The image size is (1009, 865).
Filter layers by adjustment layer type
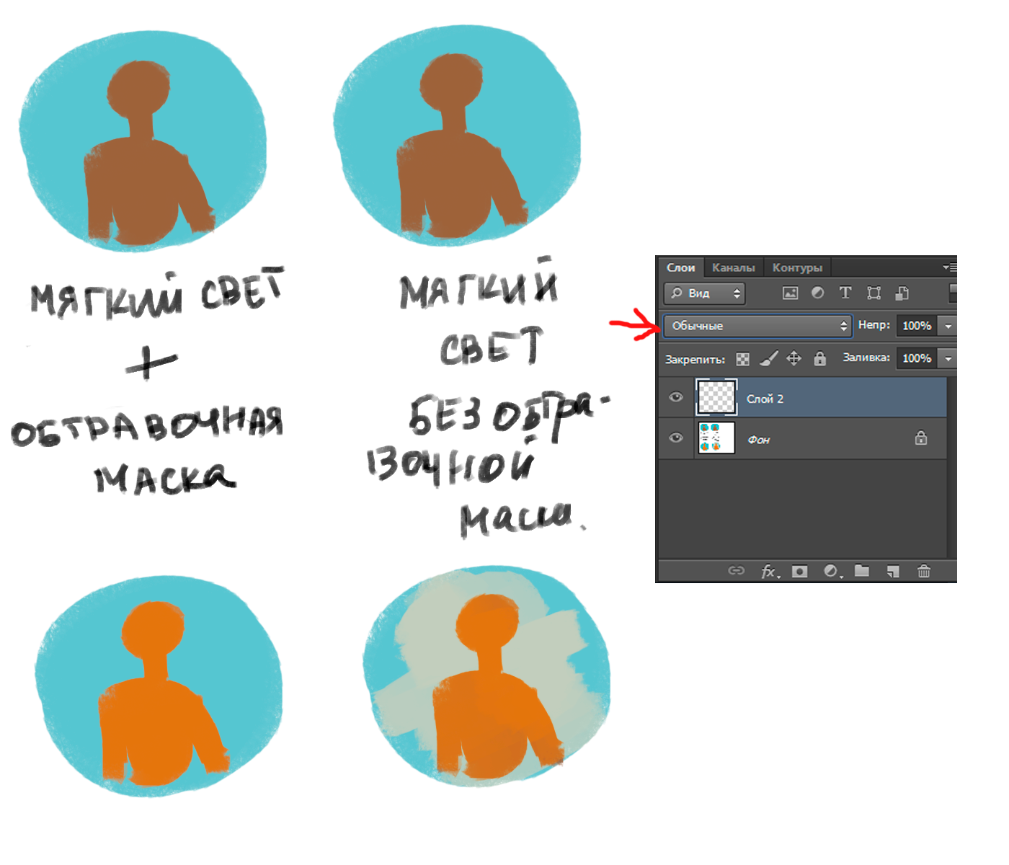click(818, 293)
